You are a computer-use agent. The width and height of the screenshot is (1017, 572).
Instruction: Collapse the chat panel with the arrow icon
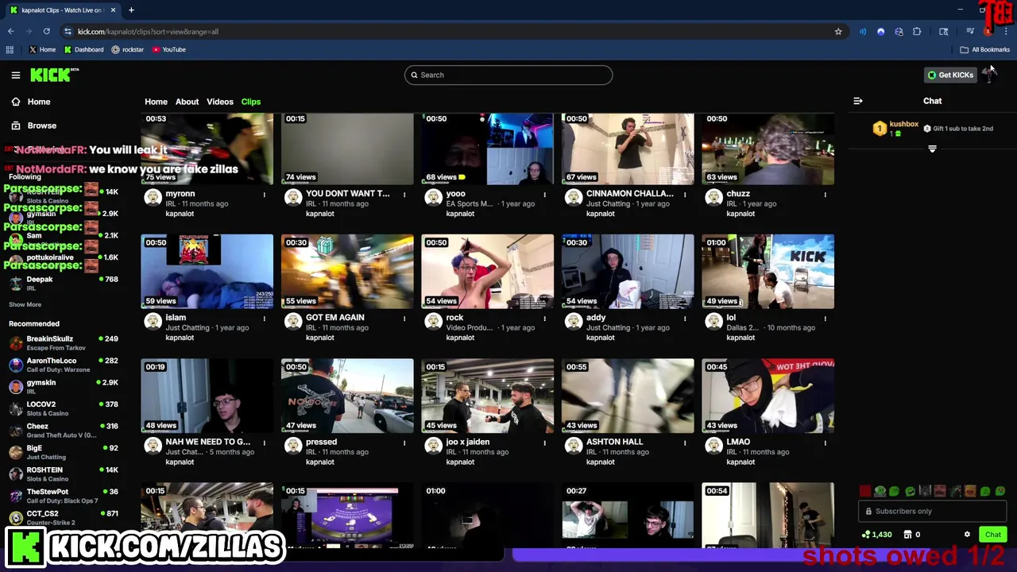tap(857, 101)
